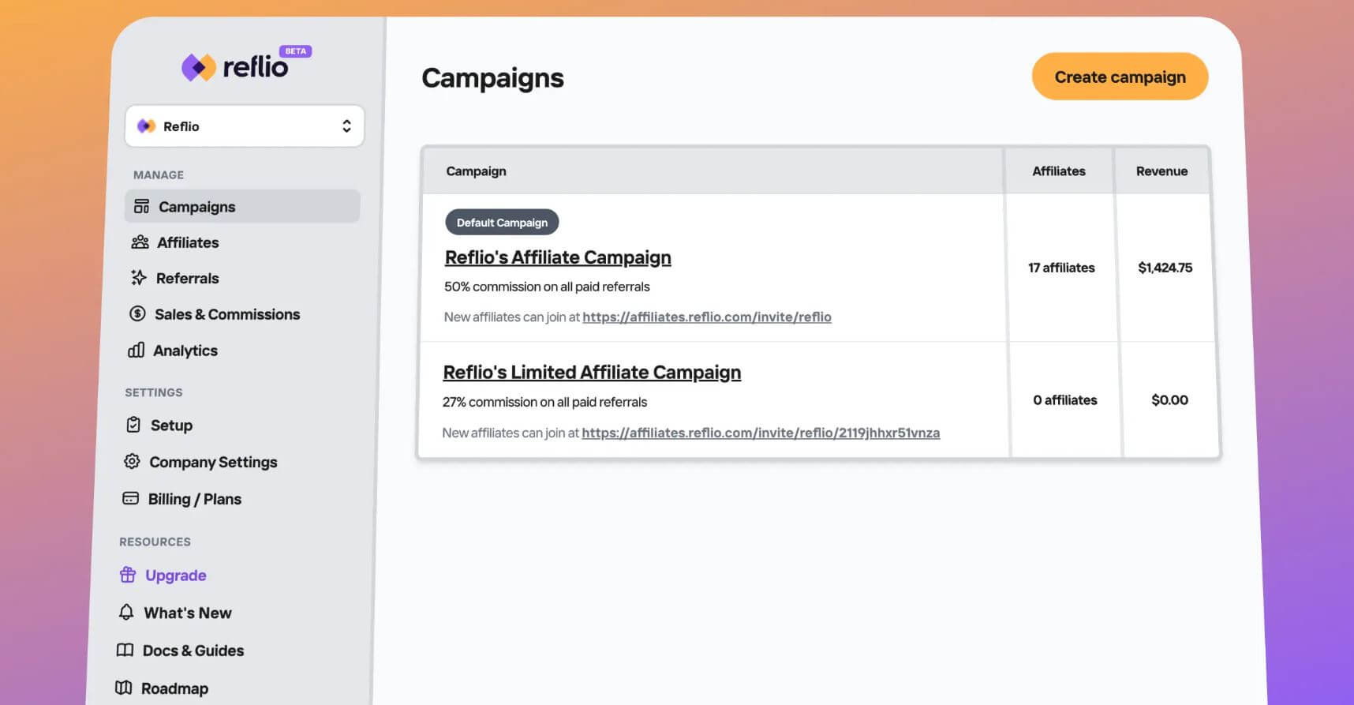Click the '17 affiliates' cell

pyautogui.click(x=1061, y=268)
